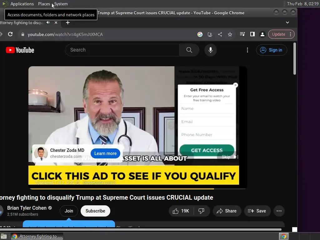Dislike the video with thumbs down
This screenshot has width=320, height=240.
tap(202, 211)
